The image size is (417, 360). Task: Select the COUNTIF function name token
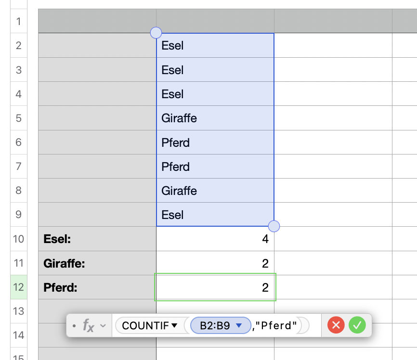pyautogui.click(x=145, y=326)
